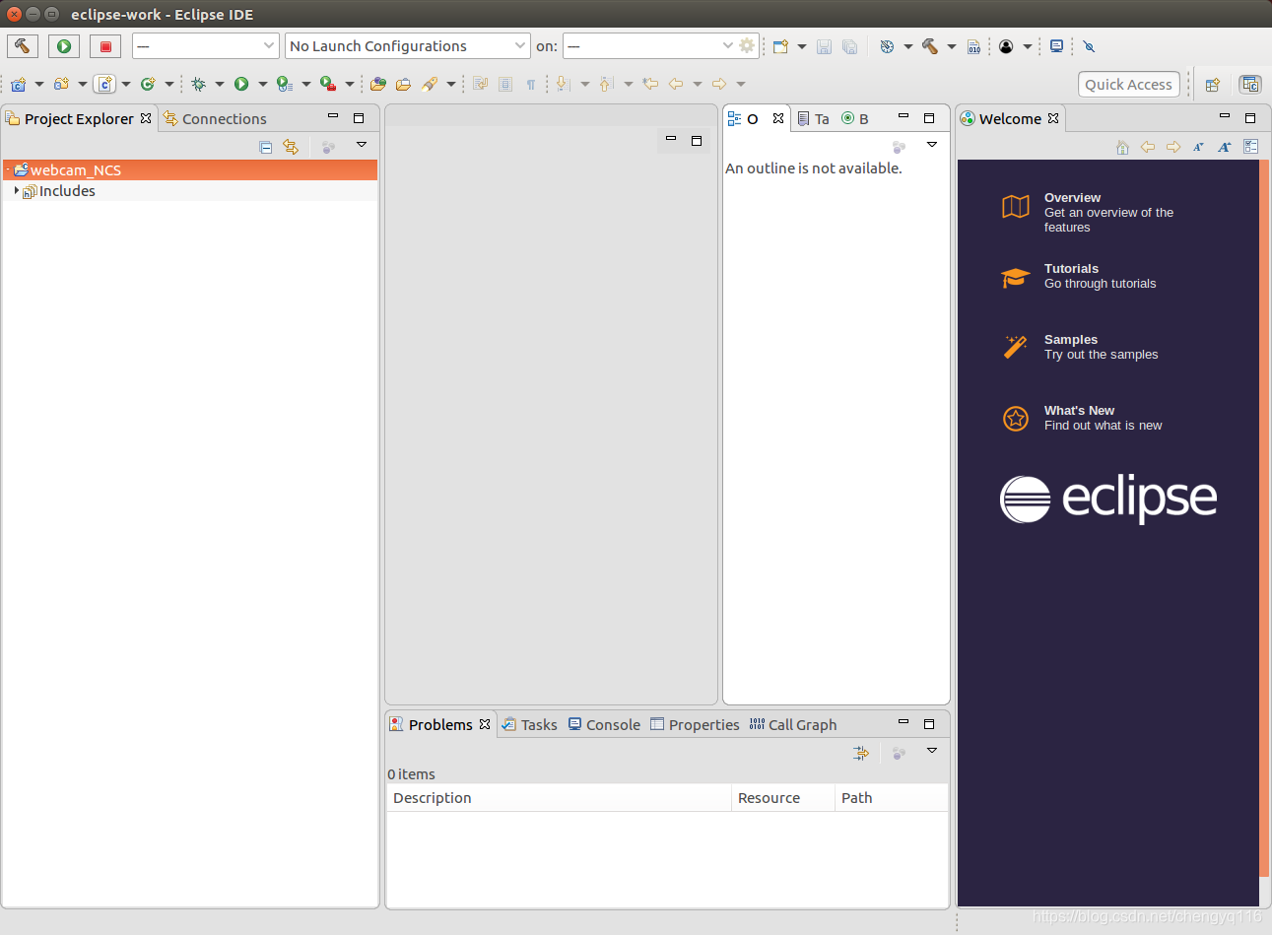Click the Build project hammer icon in main toolbar
Image resolution: width=1272 pixels, height=935 pixels.
(x=929, y=46)
